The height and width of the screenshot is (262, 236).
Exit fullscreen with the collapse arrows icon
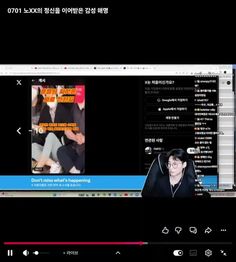223,253
